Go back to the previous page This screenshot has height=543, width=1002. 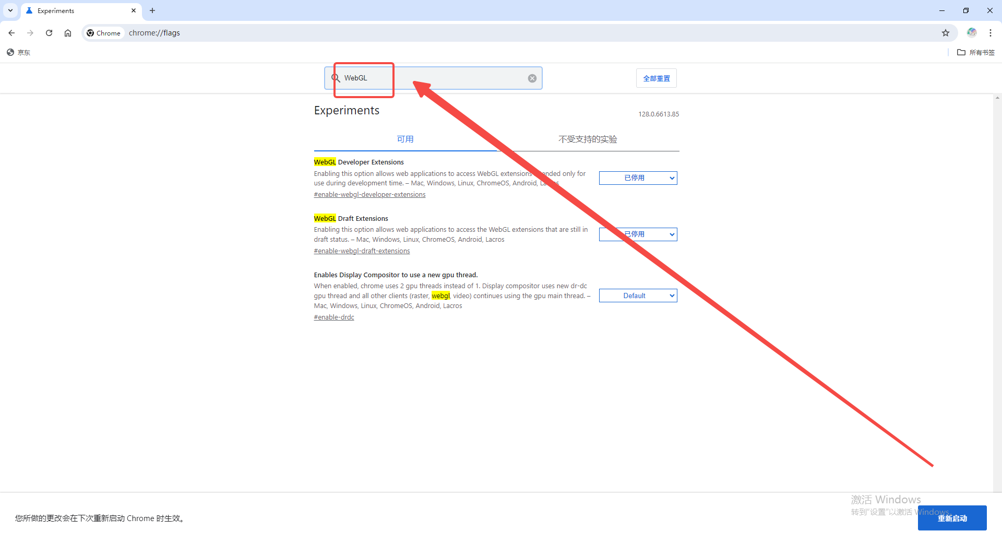pos(11,33)
